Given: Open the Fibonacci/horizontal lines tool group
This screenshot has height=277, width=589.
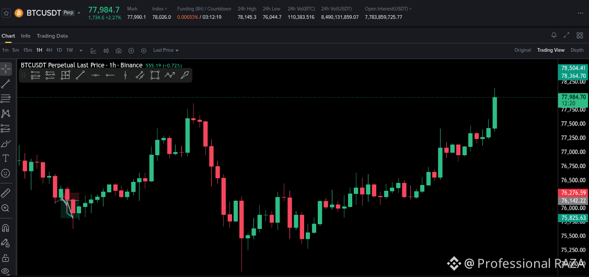Looking at the screenshot, I should click(x=6, y=98).
